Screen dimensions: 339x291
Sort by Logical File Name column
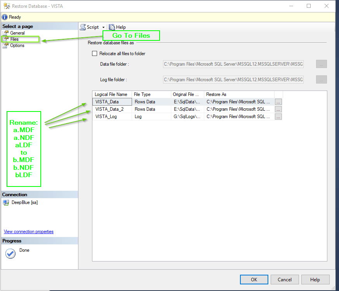(x=111, y=94)
